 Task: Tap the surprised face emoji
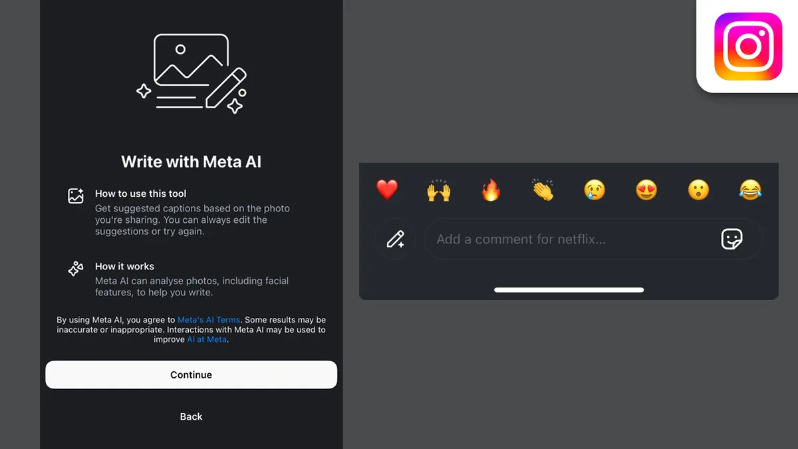[698, 190]
